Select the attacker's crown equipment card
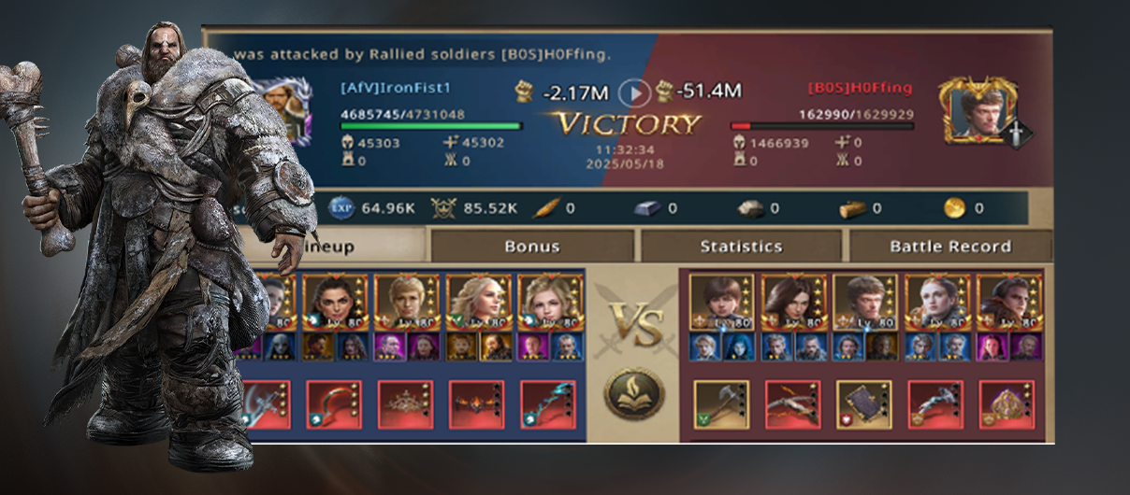 tap(405, 404)
